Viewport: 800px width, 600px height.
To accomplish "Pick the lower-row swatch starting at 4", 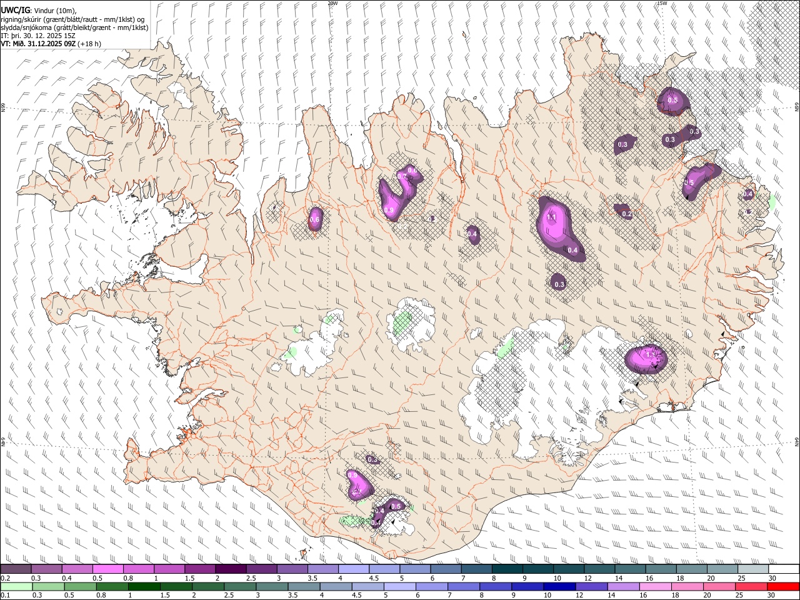I will [x=335, y=586].
